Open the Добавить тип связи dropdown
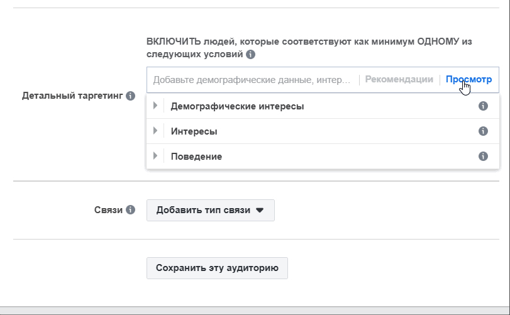The width and height of the screenshot is (510, 315). pos(210,211)
